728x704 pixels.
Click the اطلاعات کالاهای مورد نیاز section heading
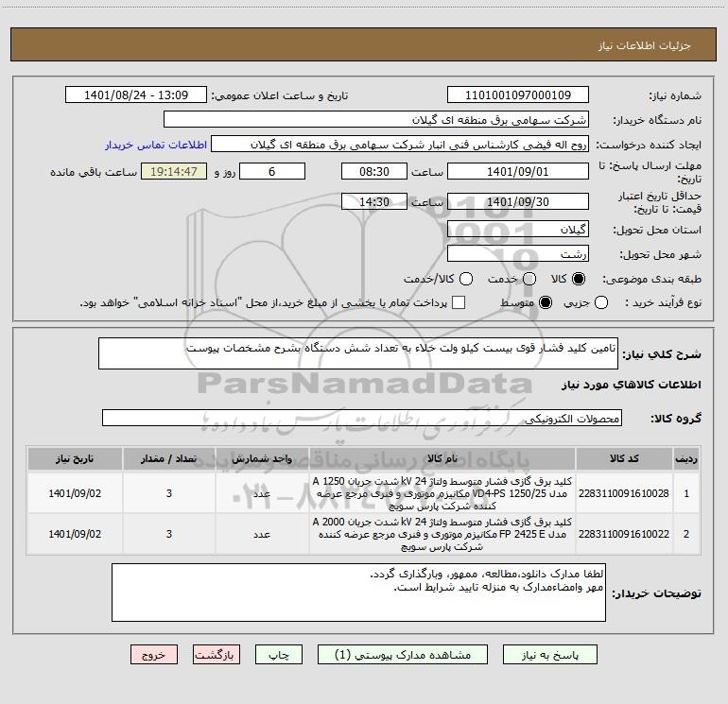tap(631, 385)
